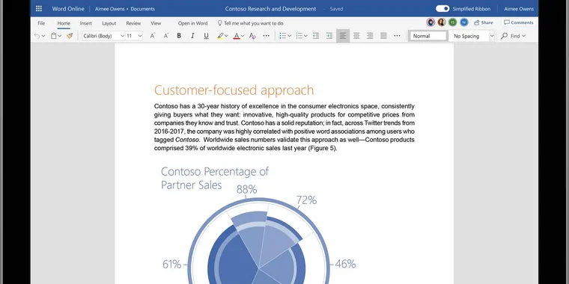Screen dimensions: 569x284
Task: Toggle Justify paragraph alignment
Action: point(383,36)
